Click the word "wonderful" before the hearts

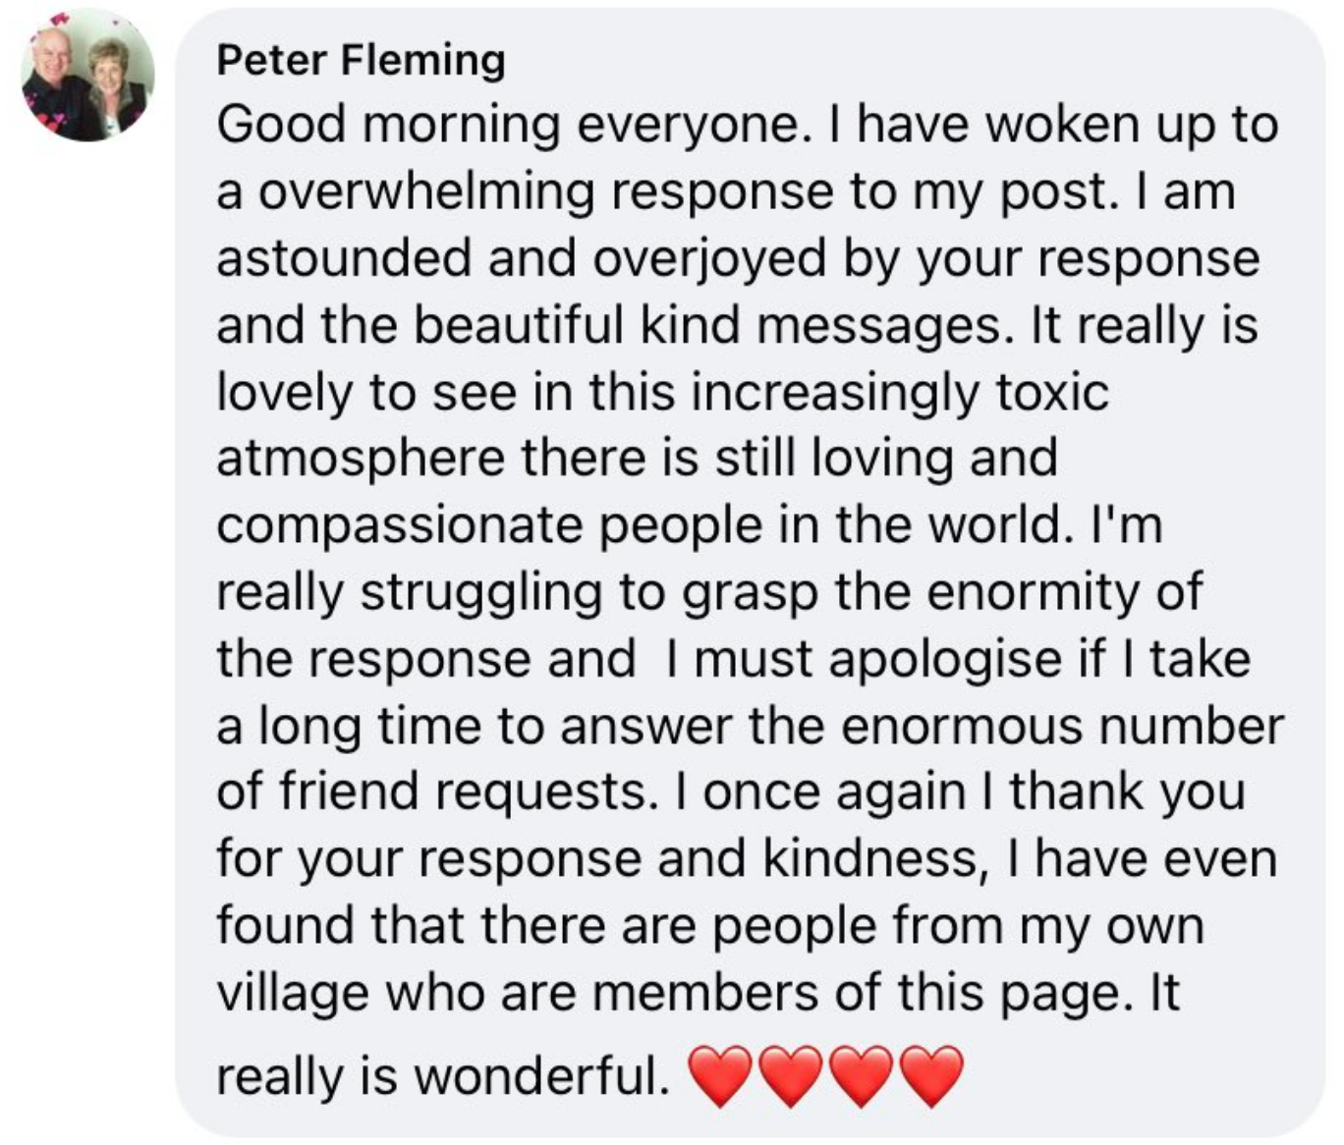[539, 1076]
